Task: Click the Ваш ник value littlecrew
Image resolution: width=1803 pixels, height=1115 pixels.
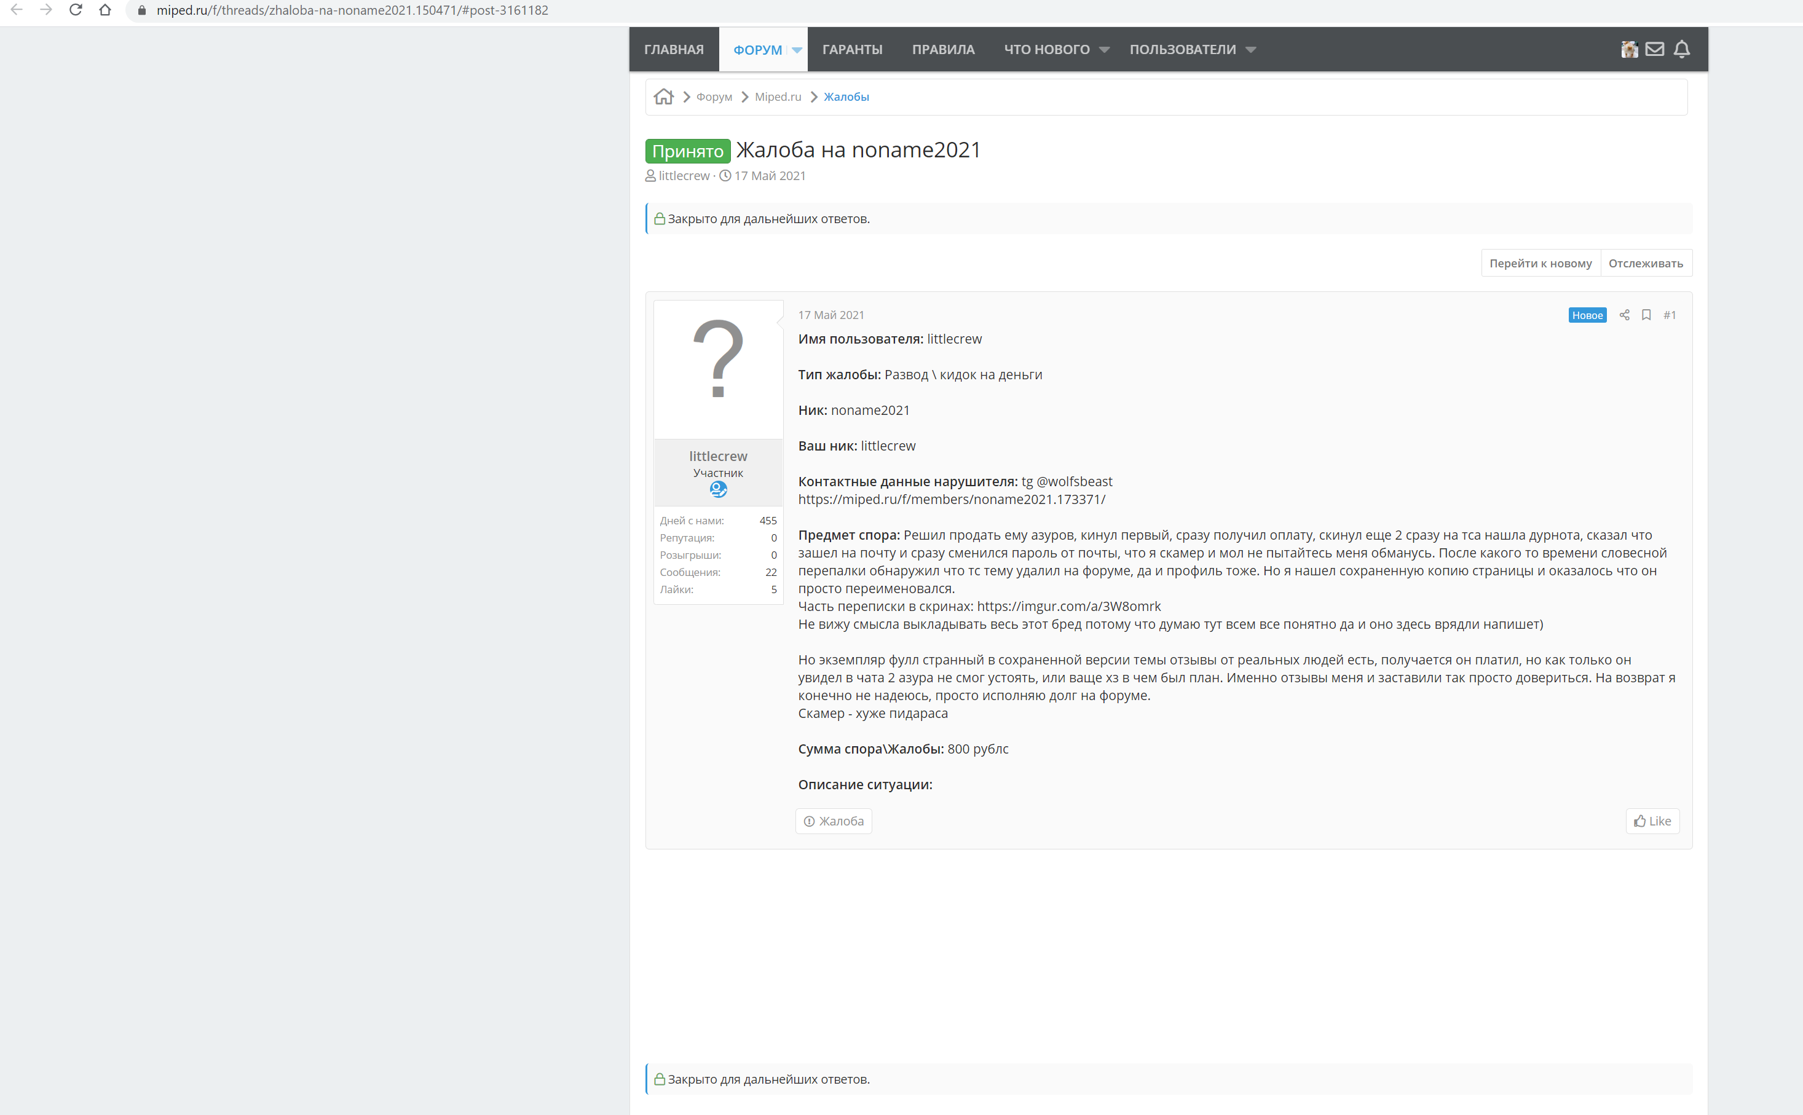Action: click(888, 446)
